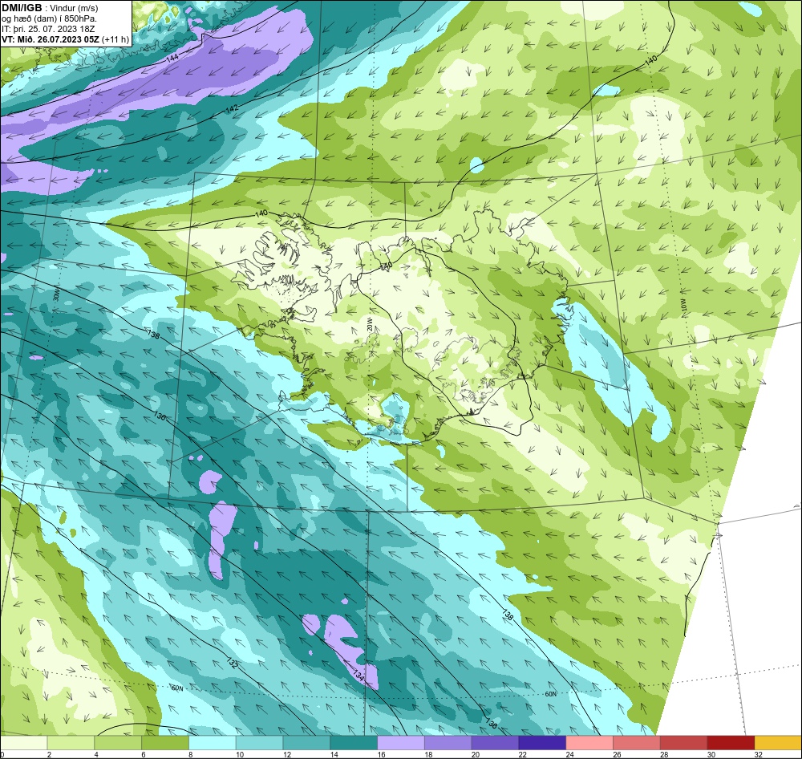Click the "144" contour label

point(172,59)
